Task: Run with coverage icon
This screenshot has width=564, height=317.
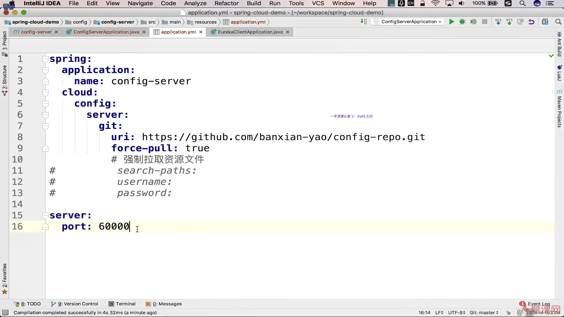Action: pos(474,22)
